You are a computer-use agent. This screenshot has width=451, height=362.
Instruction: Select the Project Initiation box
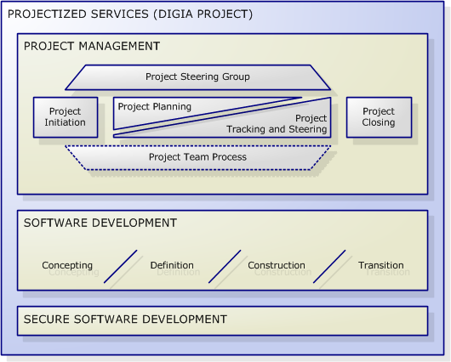pyautogui.click(x=66, y=117)
